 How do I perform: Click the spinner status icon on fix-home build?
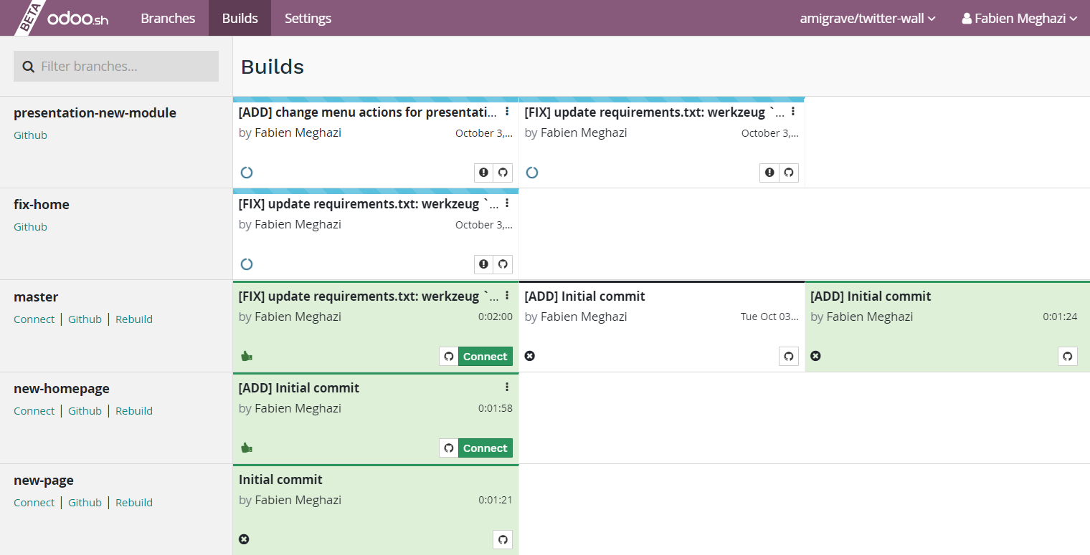[247, 264]
